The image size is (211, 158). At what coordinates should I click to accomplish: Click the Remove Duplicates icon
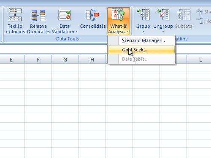pos(38,16)
